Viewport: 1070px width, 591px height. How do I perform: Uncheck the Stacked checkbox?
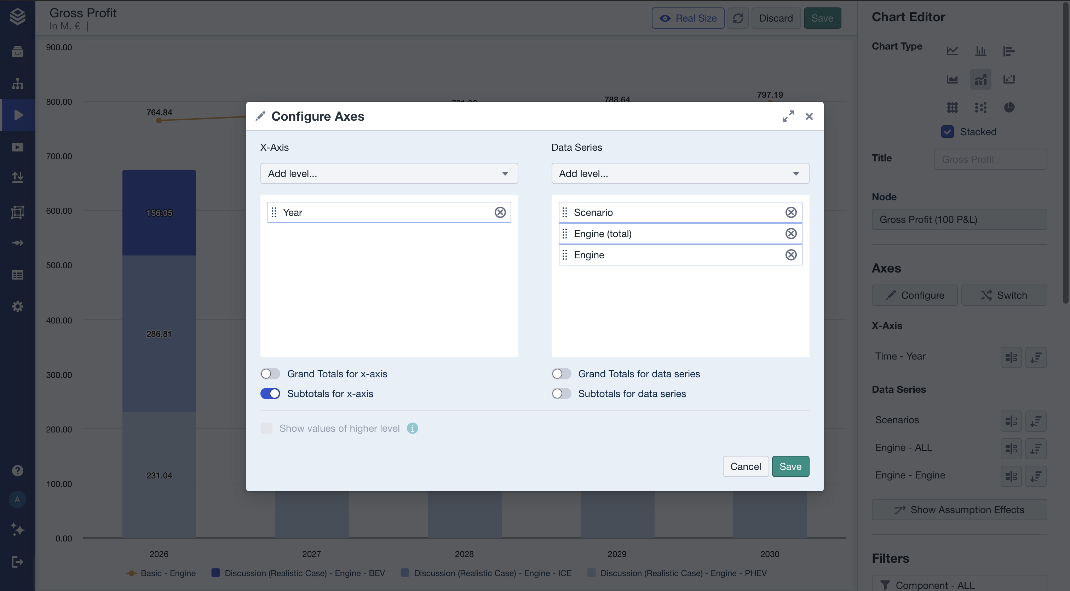[948, 132]
